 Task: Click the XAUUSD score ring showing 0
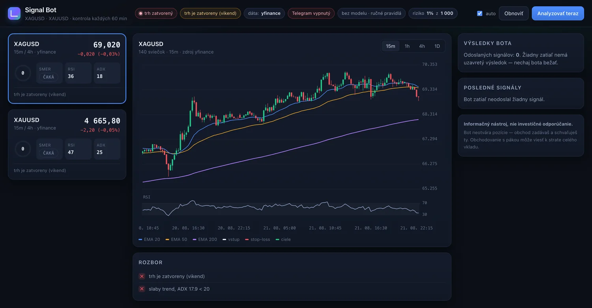[23, 149]
